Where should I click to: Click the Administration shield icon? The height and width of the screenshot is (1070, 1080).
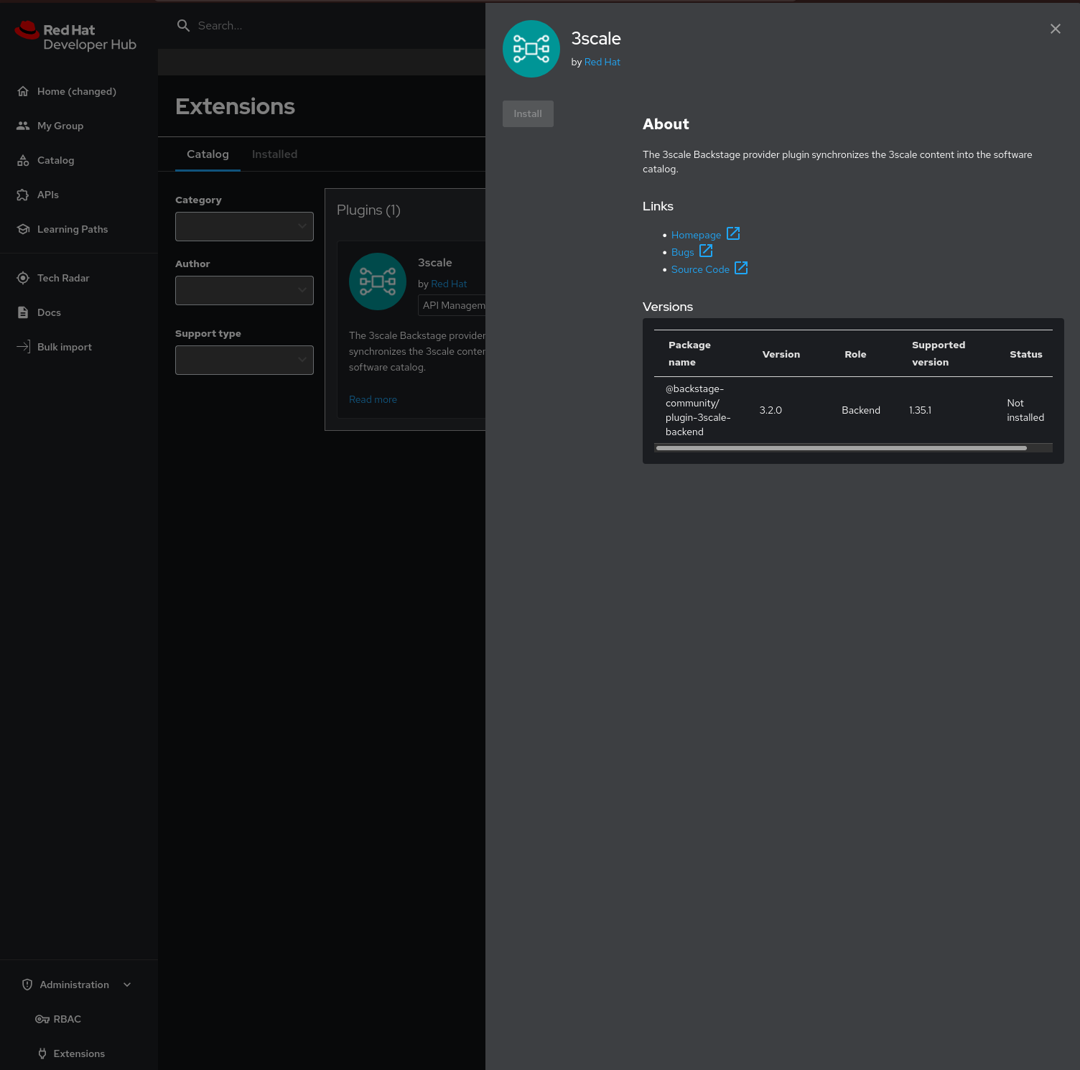[x=27, y=985]
